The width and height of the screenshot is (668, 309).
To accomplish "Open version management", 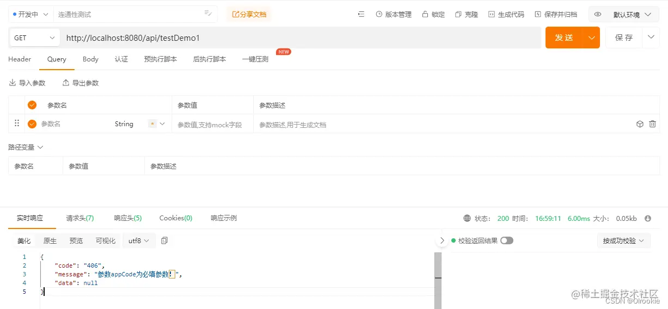I will 394,15.
